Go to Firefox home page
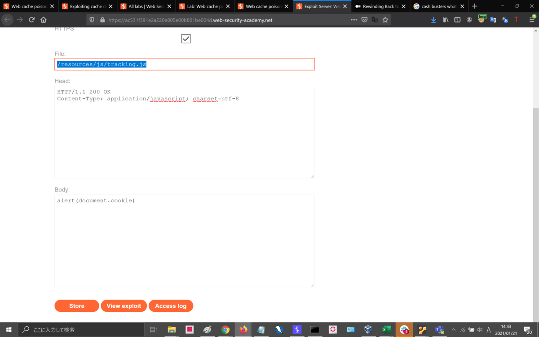Screen dimensions: 539x337 point(44,20)
